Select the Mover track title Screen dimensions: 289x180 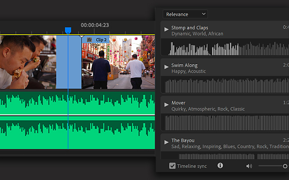[x=178, y=103]
